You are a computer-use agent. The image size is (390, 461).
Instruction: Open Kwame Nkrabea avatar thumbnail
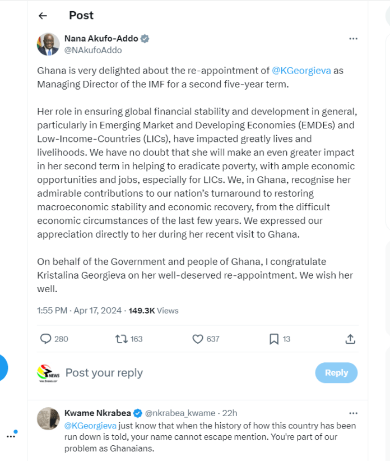click(48, 419)
